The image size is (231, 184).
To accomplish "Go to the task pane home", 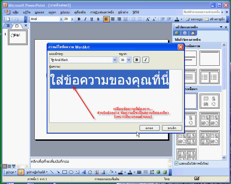I will (x=193, y=33).
